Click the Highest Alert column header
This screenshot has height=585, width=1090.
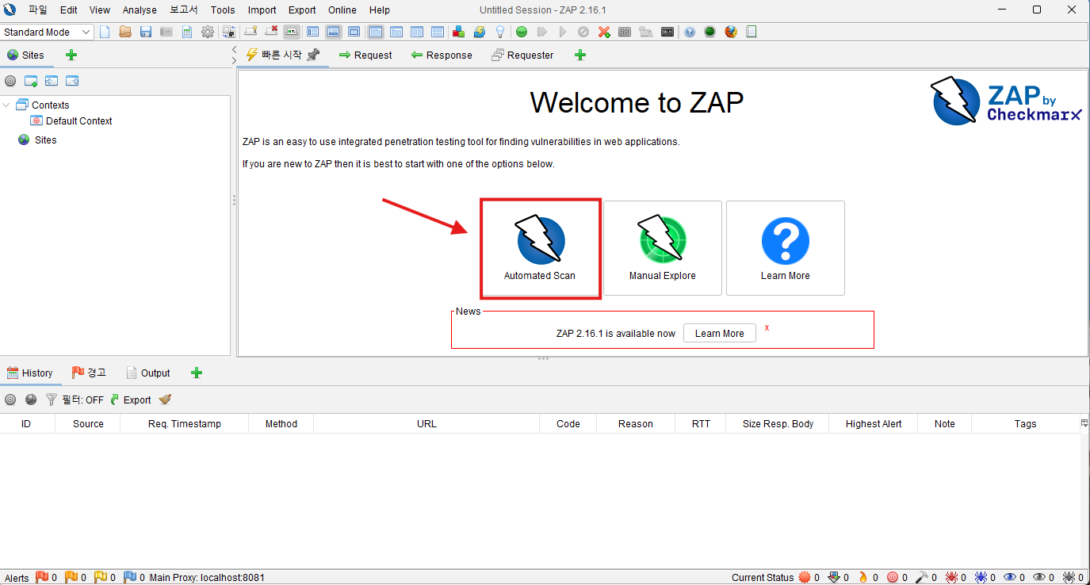point(874,424)
